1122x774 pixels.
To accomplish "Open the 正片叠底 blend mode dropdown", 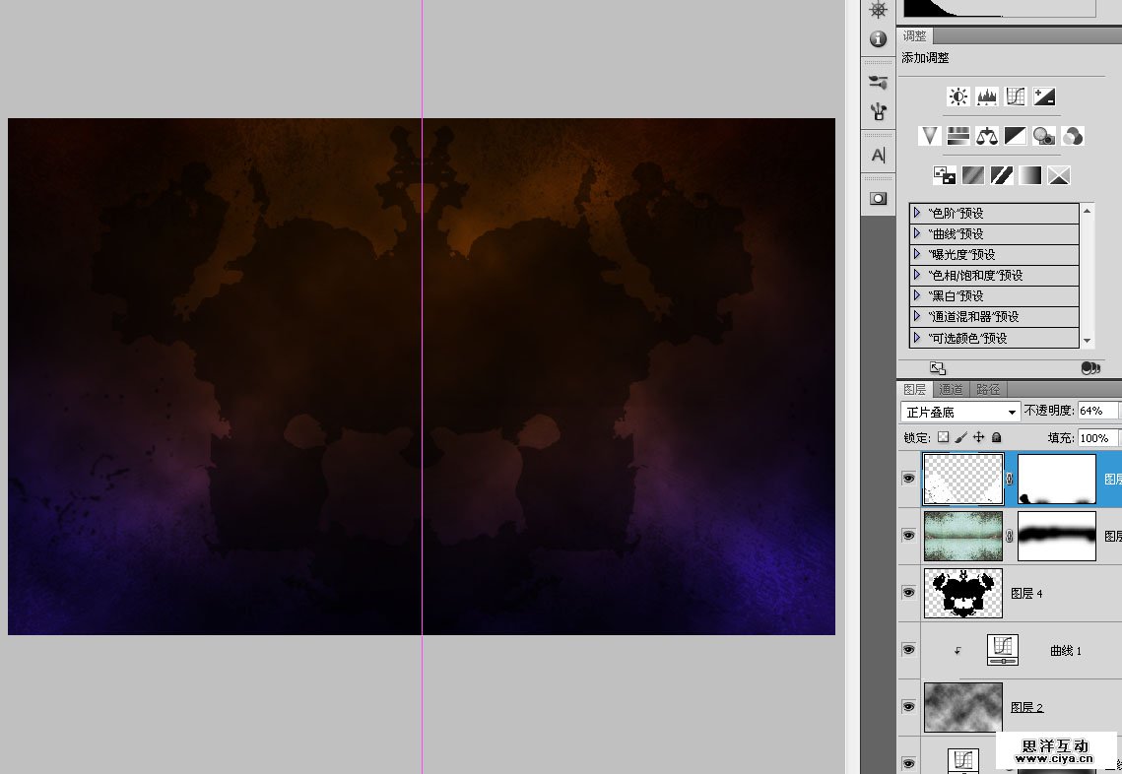I will pyautogui.click(x=960, y=412).
